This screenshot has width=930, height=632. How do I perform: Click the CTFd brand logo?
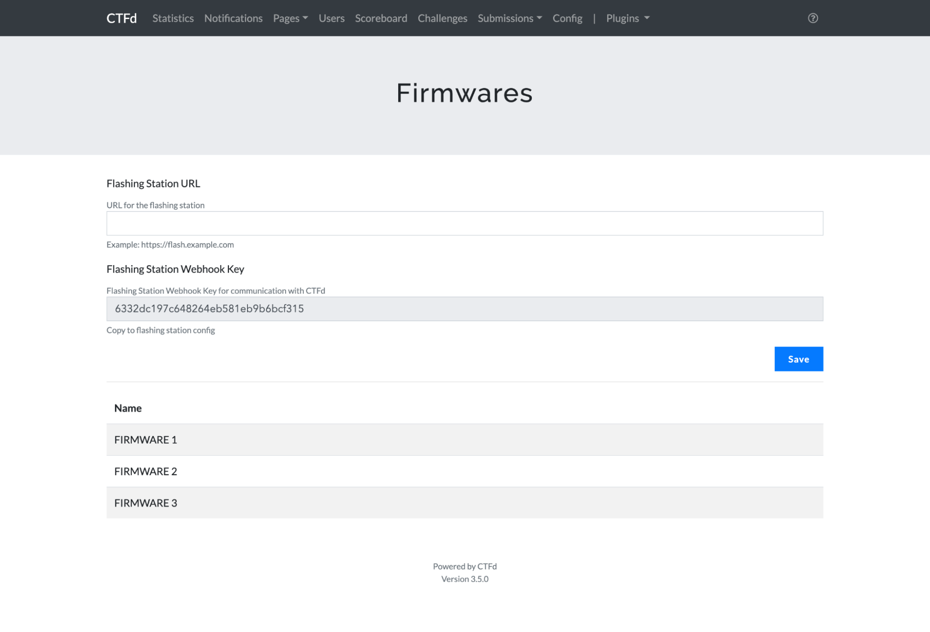[x=121, y=18]
